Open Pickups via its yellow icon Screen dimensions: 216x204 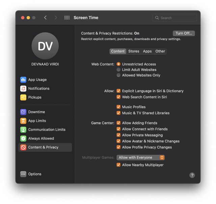(23, 97)
